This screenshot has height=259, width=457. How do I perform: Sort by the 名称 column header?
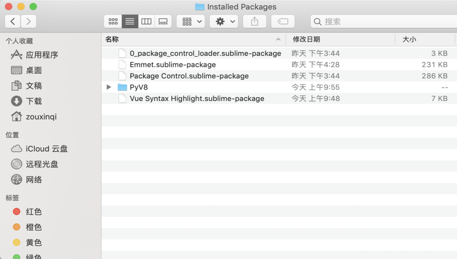coord(193,39)
